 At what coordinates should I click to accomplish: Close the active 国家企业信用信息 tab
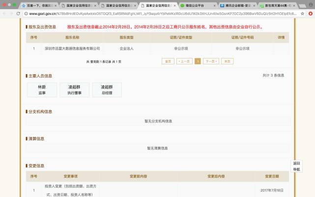[x=174, y=5]
